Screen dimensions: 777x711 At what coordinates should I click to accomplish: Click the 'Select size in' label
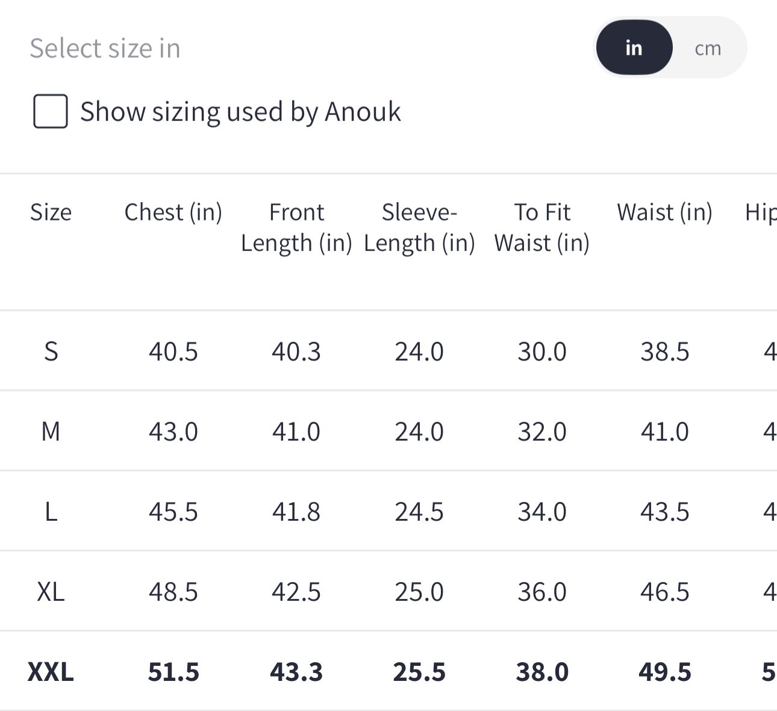pos(105,48)
